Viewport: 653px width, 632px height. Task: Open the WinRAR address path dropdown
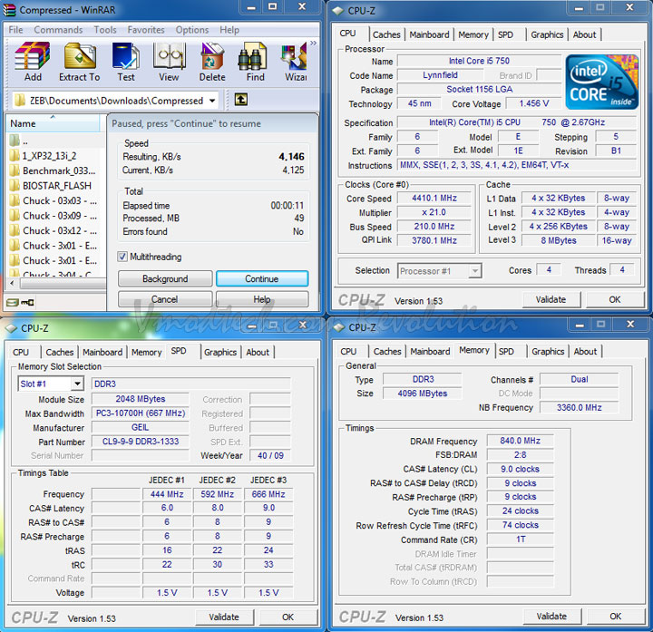[212, 101]
